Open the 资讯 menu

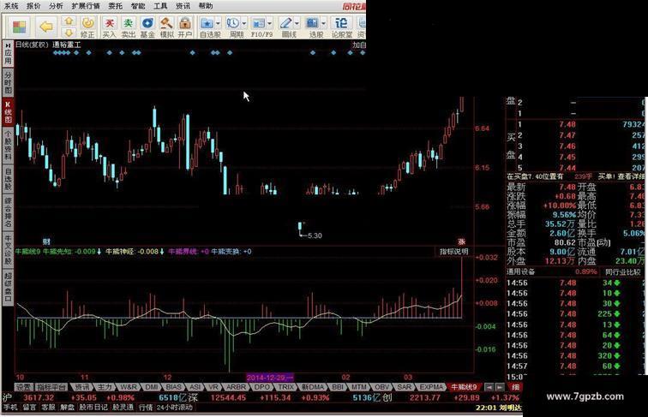click(x=183, y=6)
